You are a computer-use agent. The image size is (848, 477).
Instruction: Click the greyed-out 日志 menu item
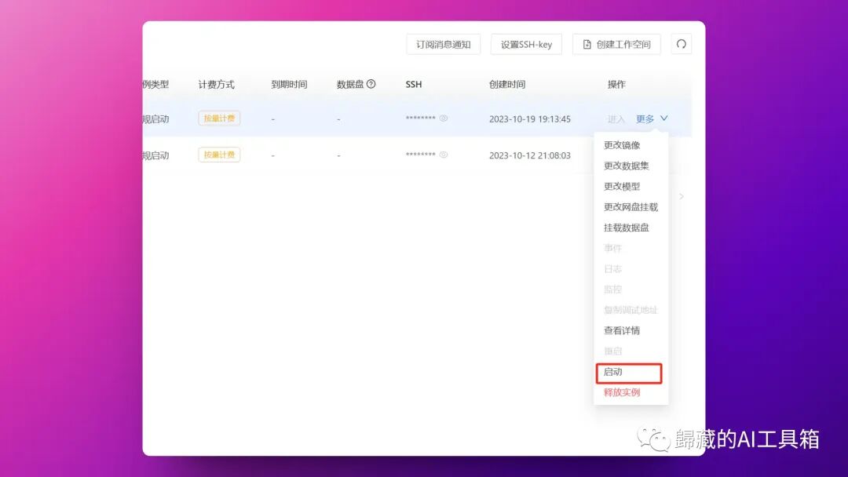coord(612,268)
